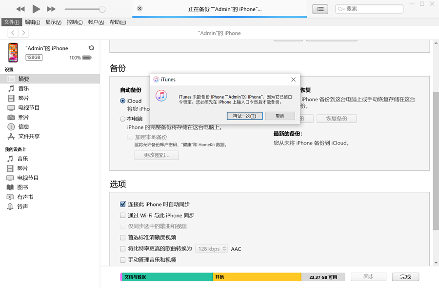Screen dimensions: 439x288
Task: Close the iTunes dialog with X
Action: click(x=293, y=80)
